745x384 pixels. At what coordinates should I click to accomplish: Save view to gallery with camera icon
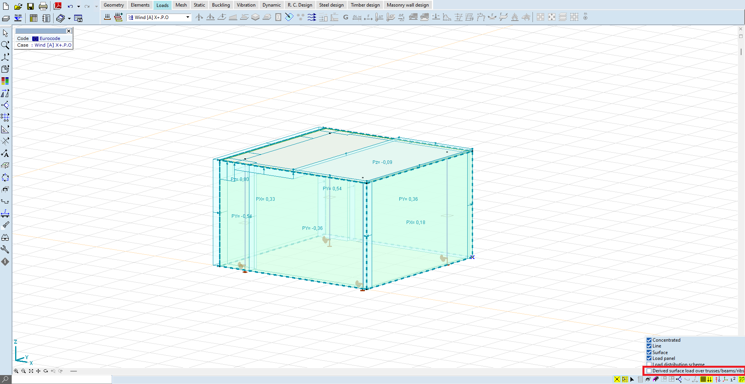[78, 18]
